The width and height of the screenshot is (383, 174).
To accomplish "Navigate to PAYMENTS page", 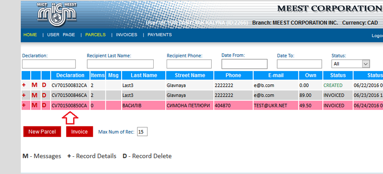I will point(159,35).
